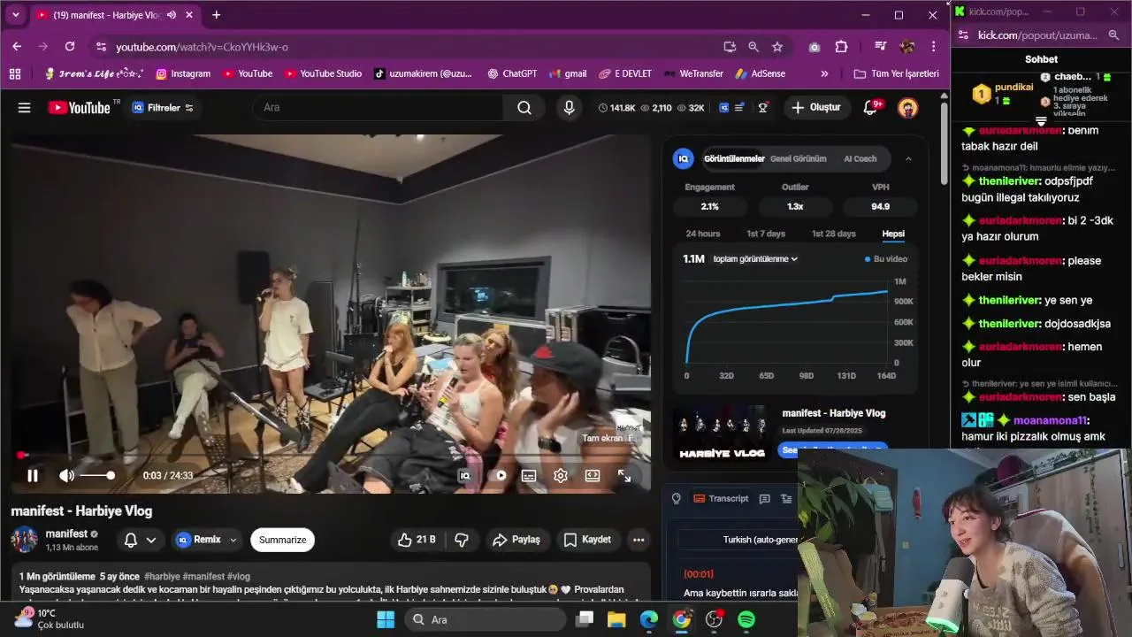
Task: Open the YouTube notifications bell with 9+
Action: (x=871, y=108)
